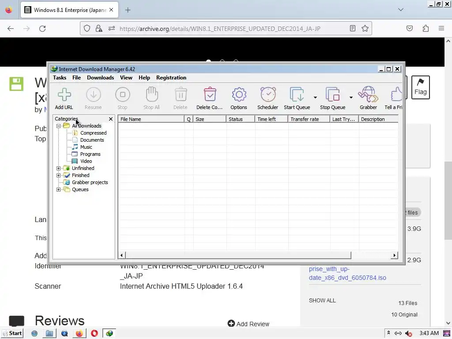Open a new Firefox tab

[x=128, y=10]
